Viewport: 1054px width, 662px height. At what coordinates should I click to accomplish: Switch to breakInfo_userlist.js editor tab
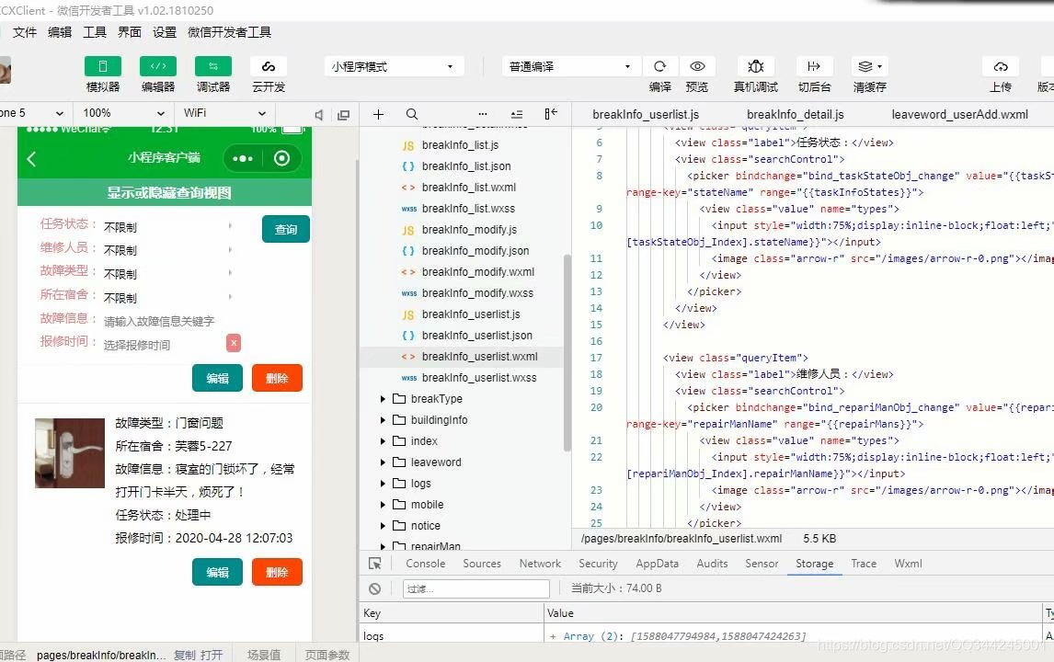(646, 114)
